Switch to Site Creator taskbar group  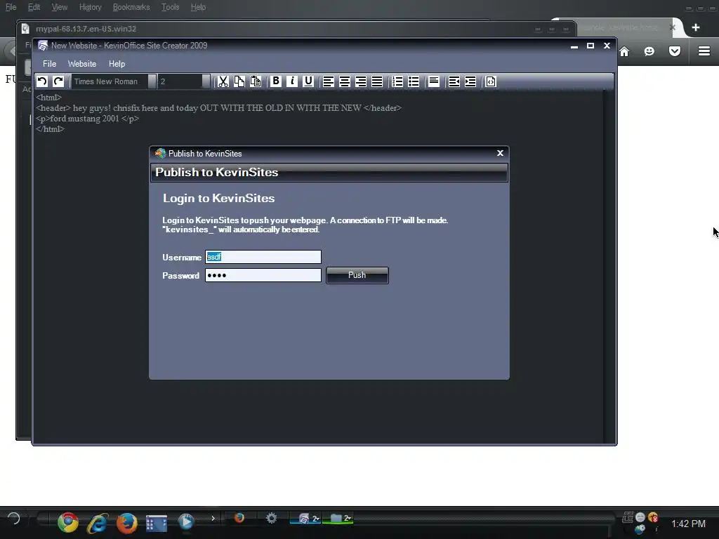click(x=305, y=519)
